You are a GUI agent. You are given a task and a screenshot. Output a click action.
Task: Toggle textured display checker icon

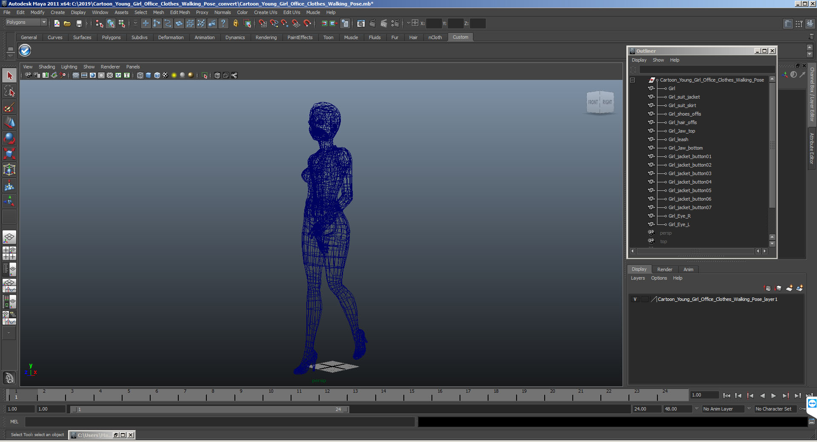(x=166, y=75)
